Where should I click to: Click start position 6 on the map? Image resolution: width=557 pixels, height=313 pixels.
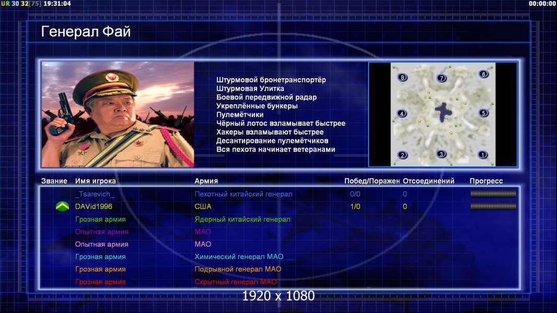pos(483,74)
